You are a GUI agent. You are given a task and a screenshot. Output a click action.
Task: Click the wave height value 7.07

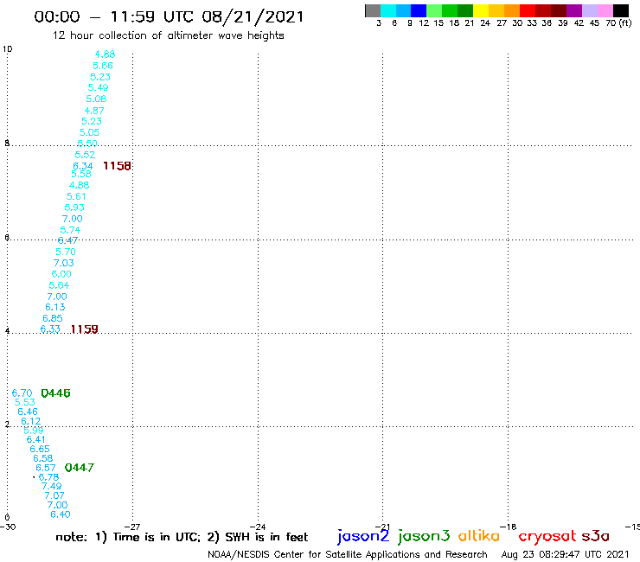(54, 495)
